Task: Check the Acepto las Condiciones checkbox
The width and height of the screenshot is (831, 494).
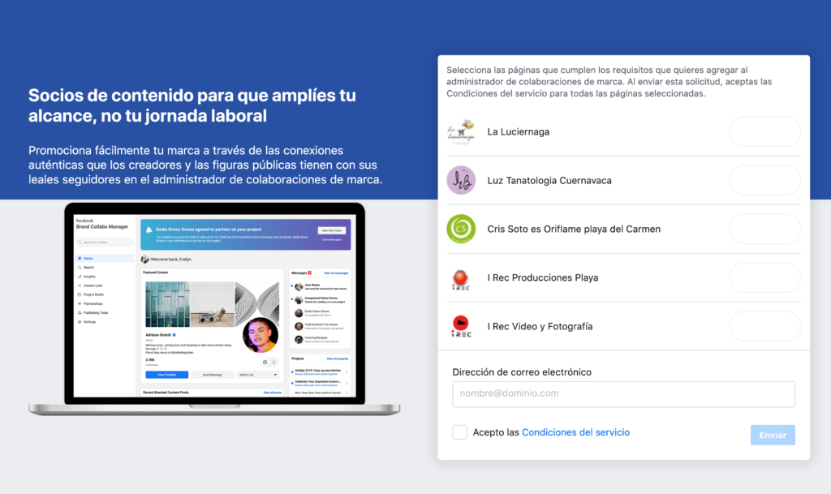Action: 460,432
